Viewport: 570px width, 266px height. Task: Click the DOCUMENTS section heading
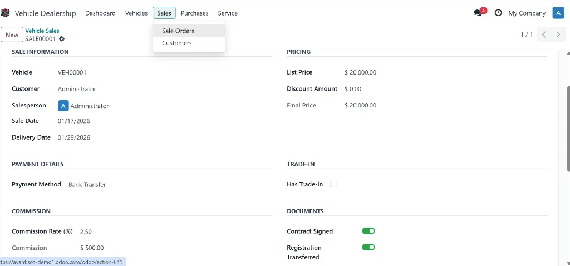point(305,211)
